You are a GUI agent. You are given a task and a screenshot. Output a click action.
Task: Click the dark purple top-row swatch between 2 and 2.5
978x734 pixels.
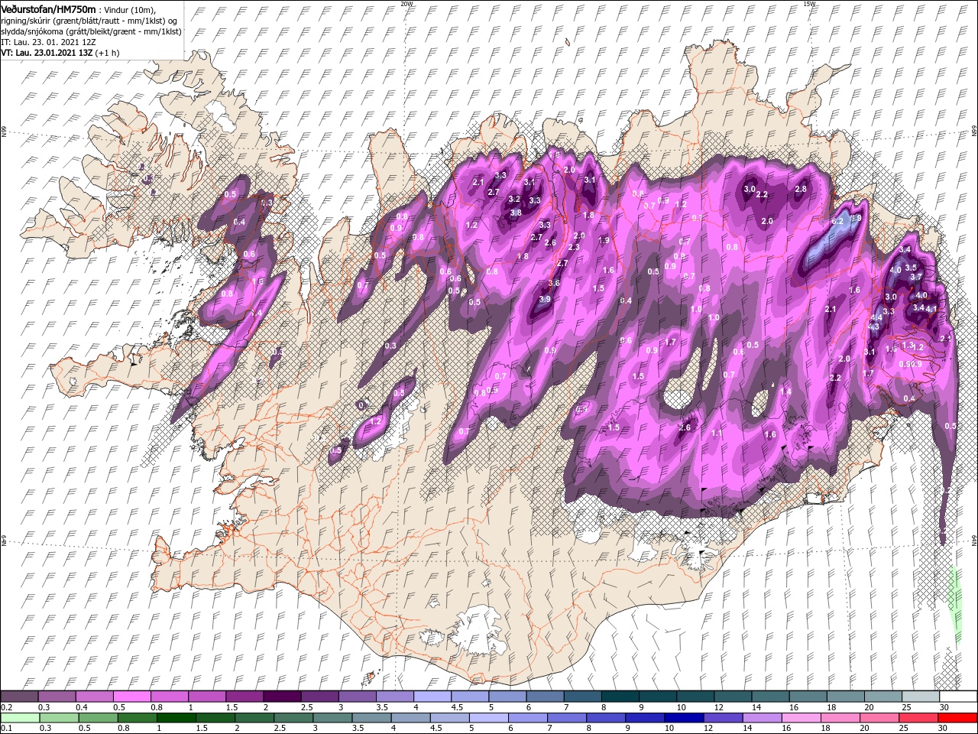282,697
